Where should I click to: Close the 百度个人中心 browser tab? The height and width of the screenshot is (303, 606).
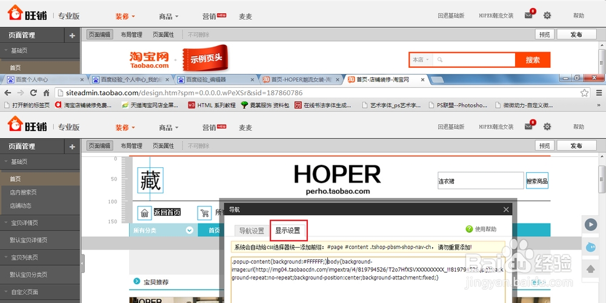(x=82, y=79)
